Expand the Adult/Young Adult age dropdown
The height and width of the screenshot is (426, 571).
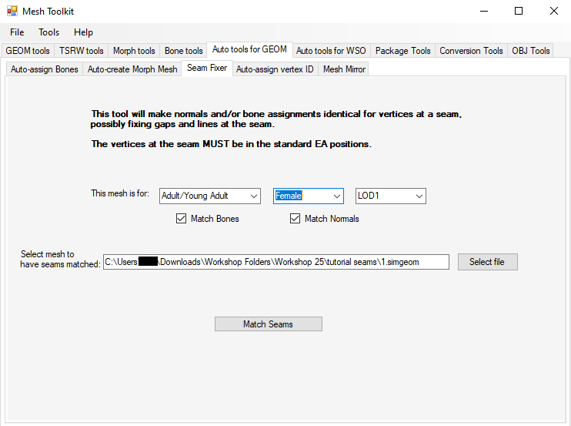[x=210, y=196]
